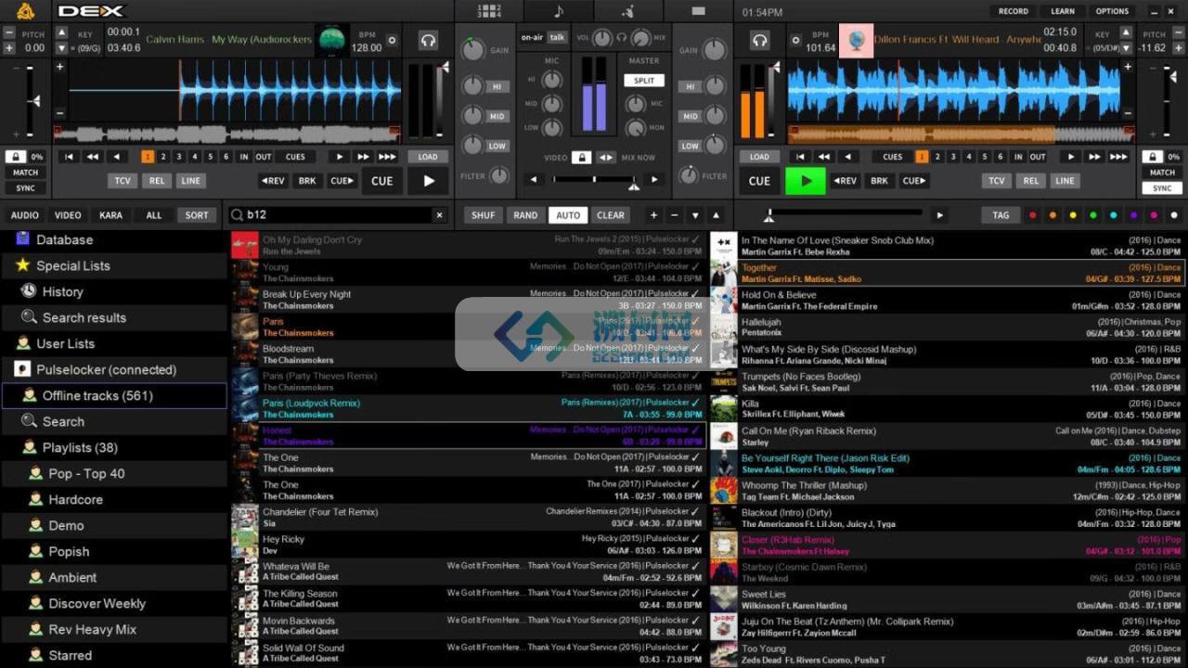Image resolution: width=1188 pixels, height=668 pixels.
Task: Jump to track start on left deck
Action: click(x=69, y=157)
